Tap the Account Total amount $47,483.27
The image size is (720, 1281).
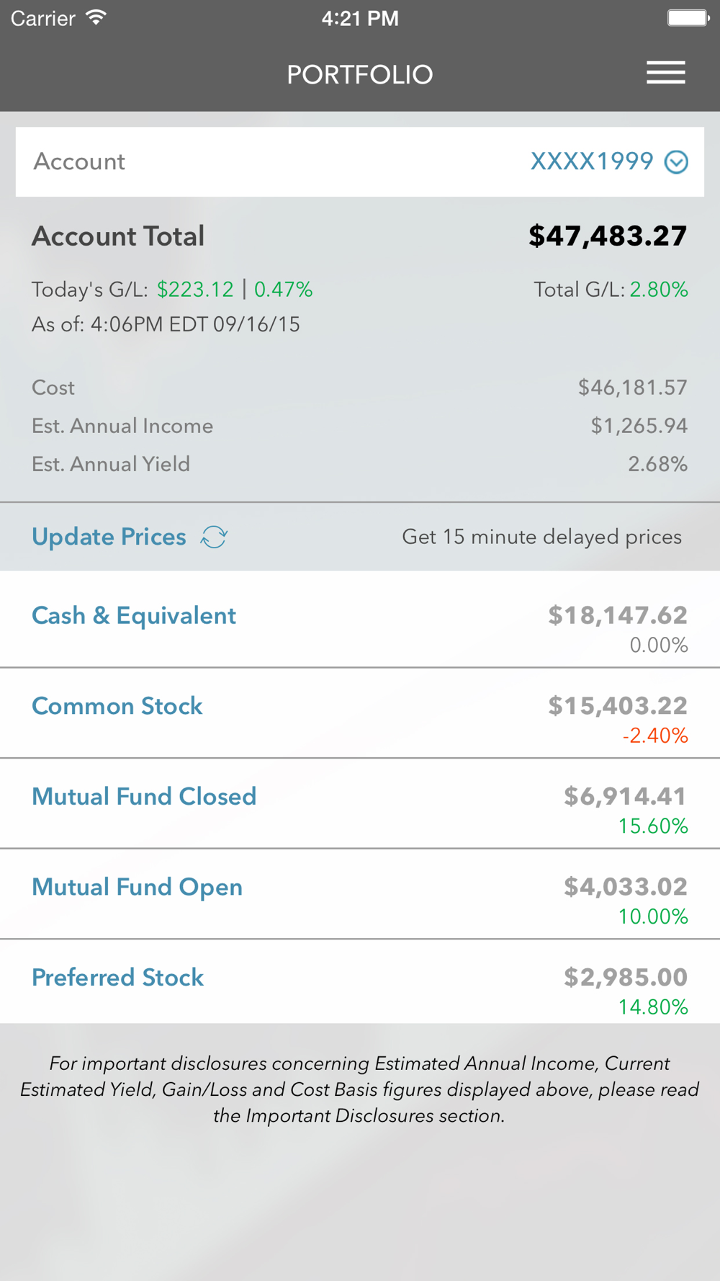point(608,236)
